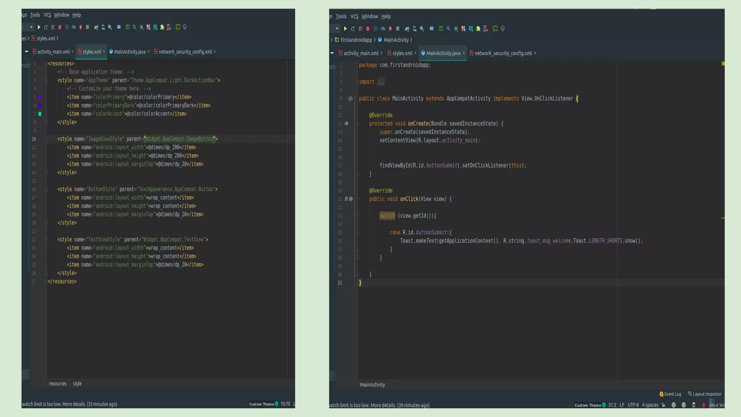This screenshot has width=741, height=417.
Task: Open the Profiler gauge icon in right toolbar
Action: pyautogui.click(x=382, y=29)
